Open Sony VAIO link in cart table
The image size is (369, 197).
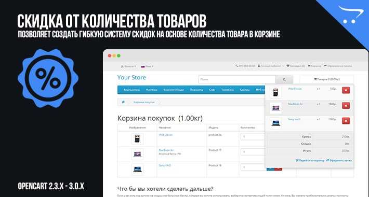[165, 165]
